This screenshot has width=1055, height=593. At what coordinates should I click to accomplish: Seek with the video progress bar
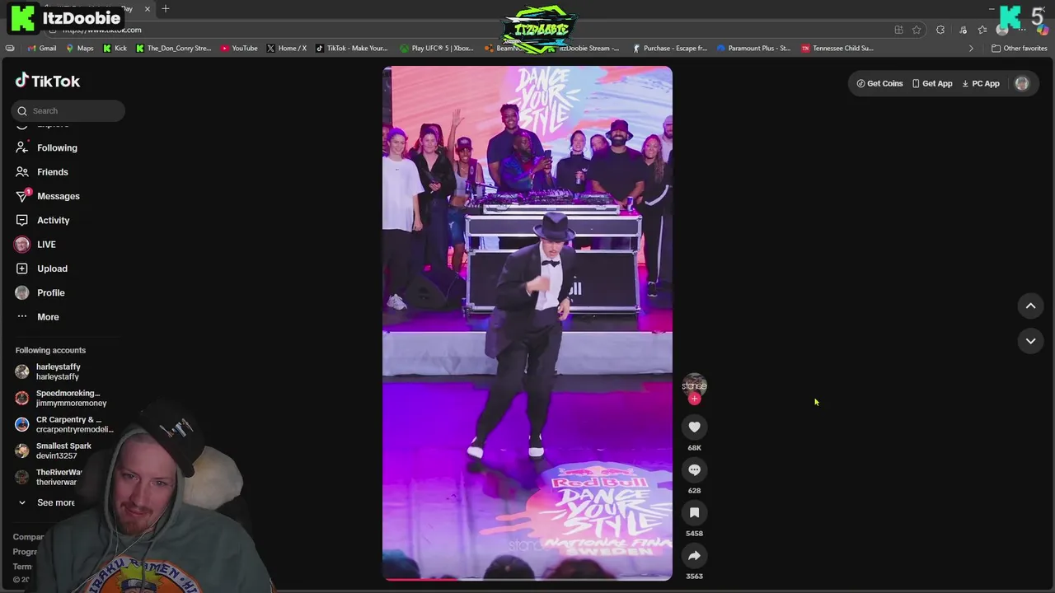click(x=527, y=579)
